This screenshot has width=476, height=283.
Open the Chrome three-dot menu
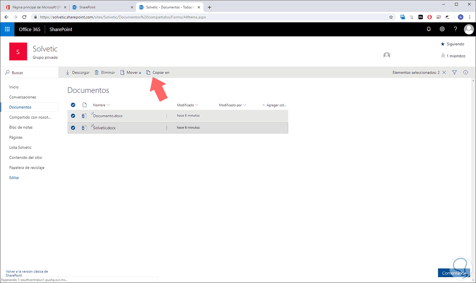pos(470,17)
